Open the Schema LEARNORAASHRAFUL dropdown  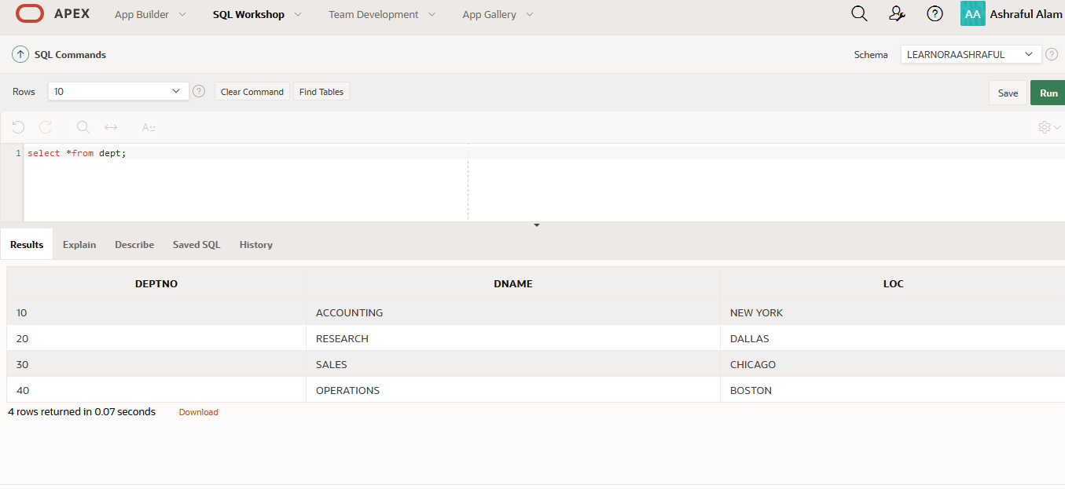click(x=971, y=55)
